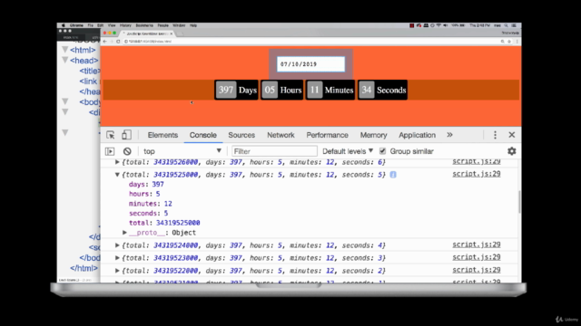Open the Chrome menu in the menu bar

76,25
